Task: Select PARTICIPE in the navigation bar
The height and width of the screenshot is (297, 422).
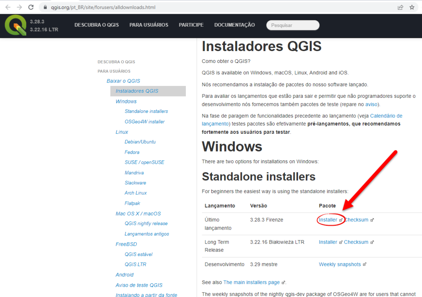Action: click(191, 25)
